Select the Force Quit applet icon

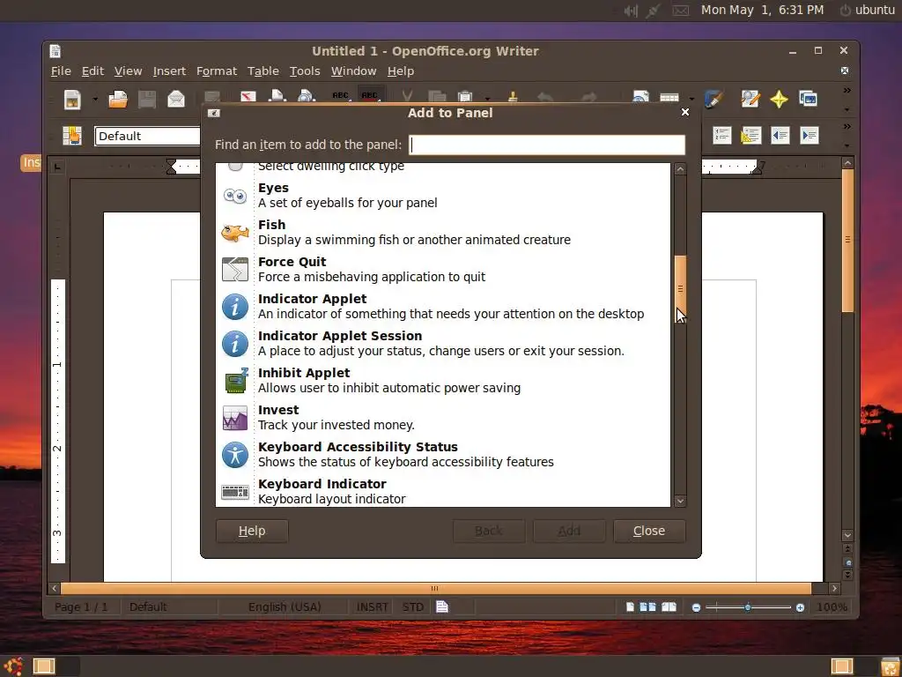tap(234, 270)
